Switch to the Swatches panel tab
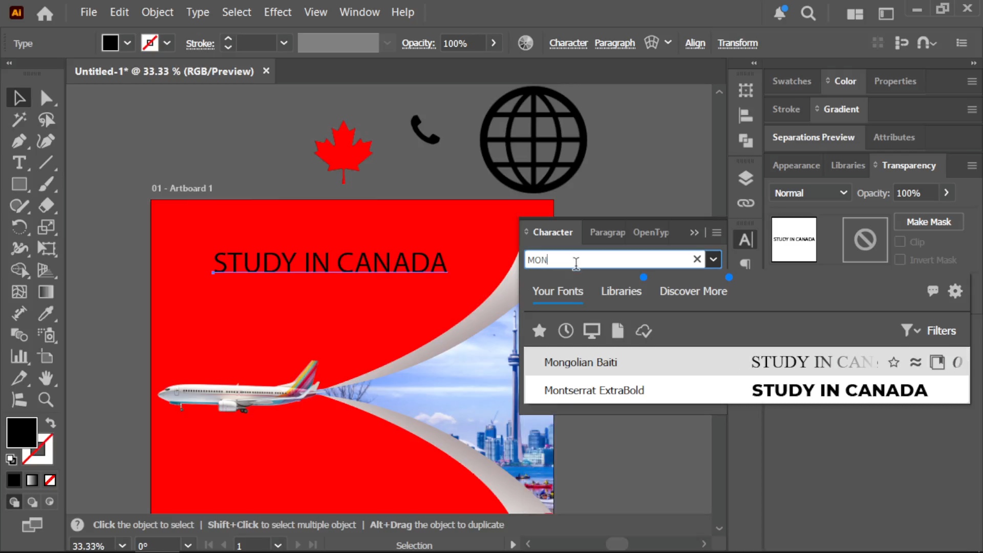The height and width of the screenshot is (553, 983). coord(792,81)
